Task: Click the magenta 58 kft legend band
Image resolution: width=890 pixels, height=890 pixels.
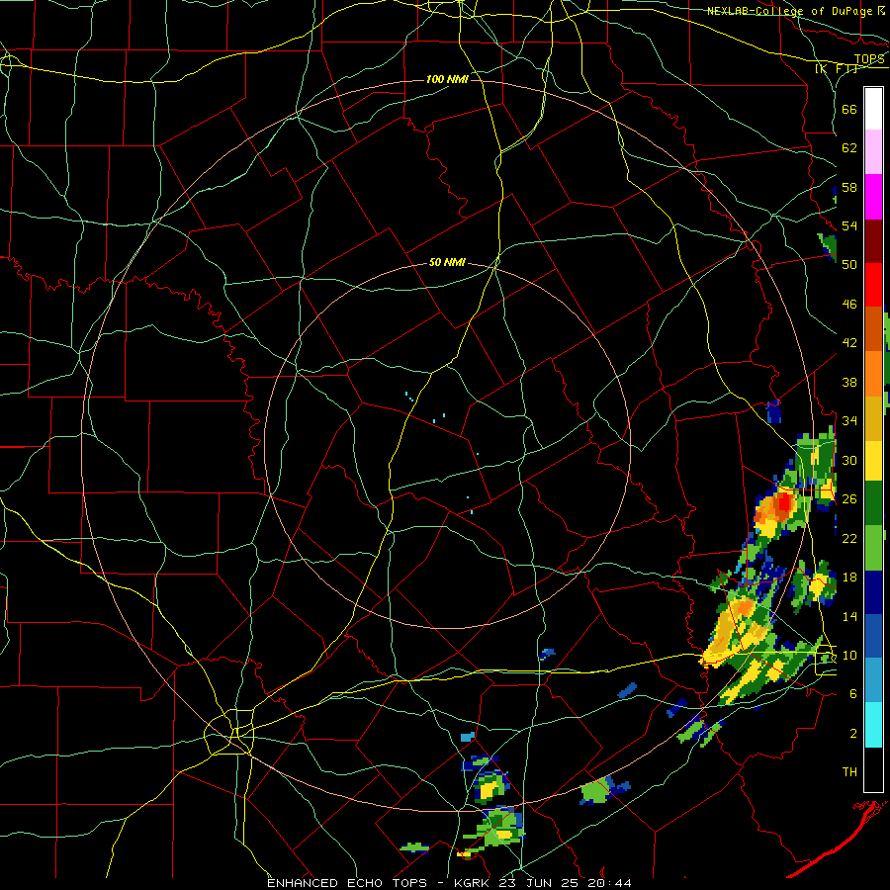Action: click(873, 197)
